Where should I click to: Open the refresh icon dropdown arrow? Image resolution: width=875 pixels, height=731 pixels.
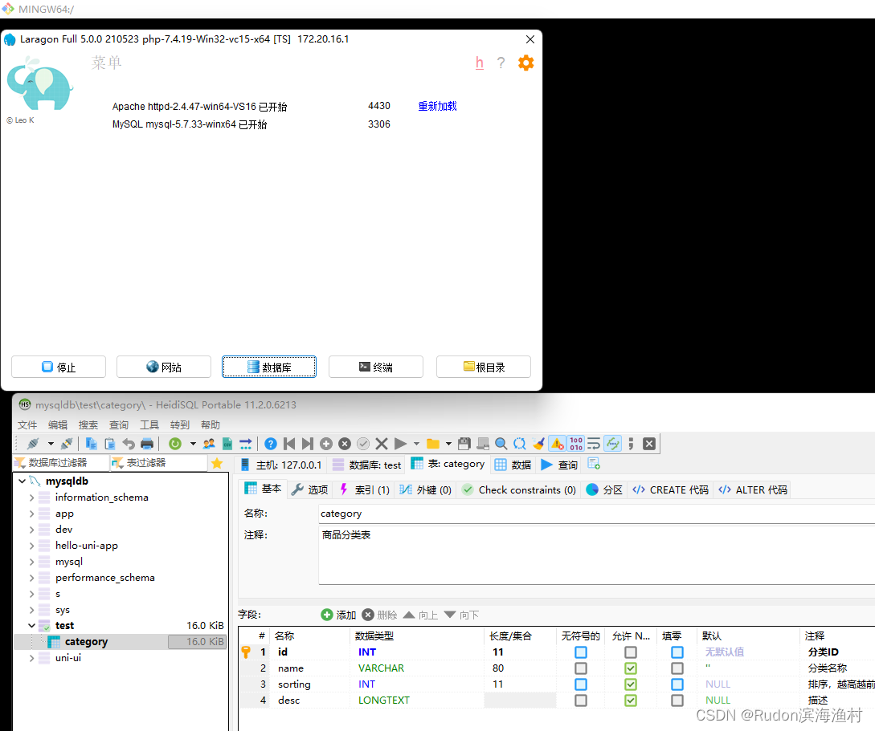pyautogui.click(x=193, y=444)
